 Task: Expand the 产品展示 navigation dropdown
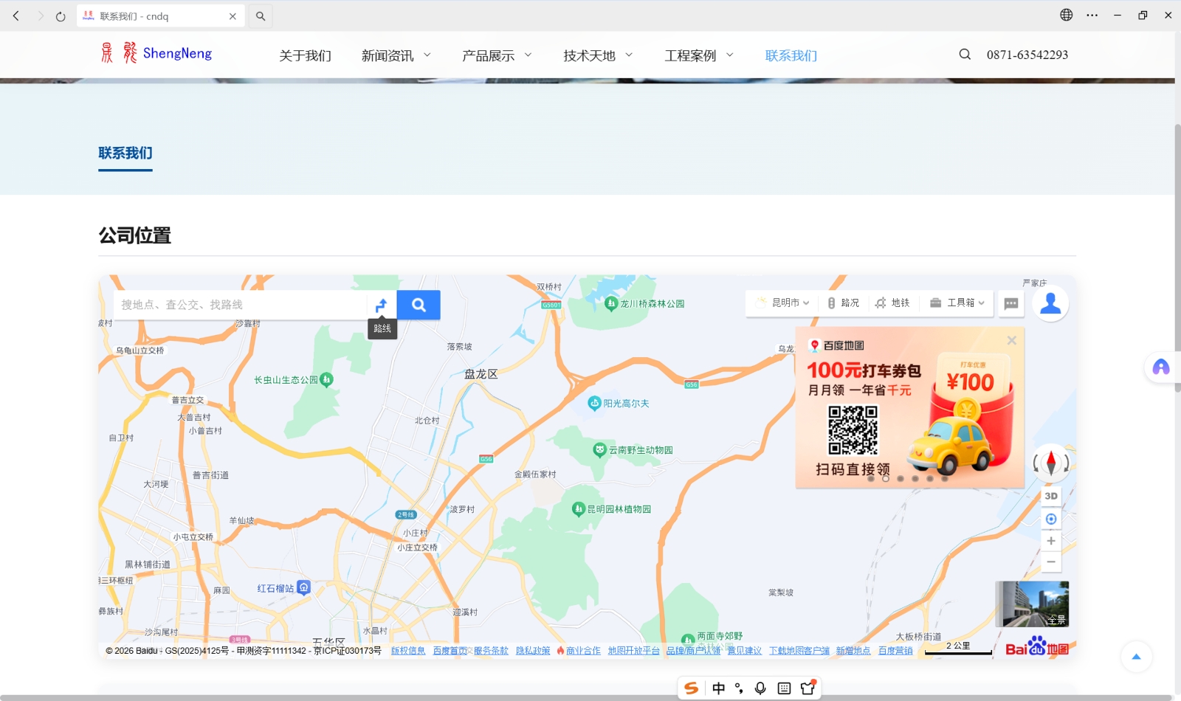(x=497, y=55)
